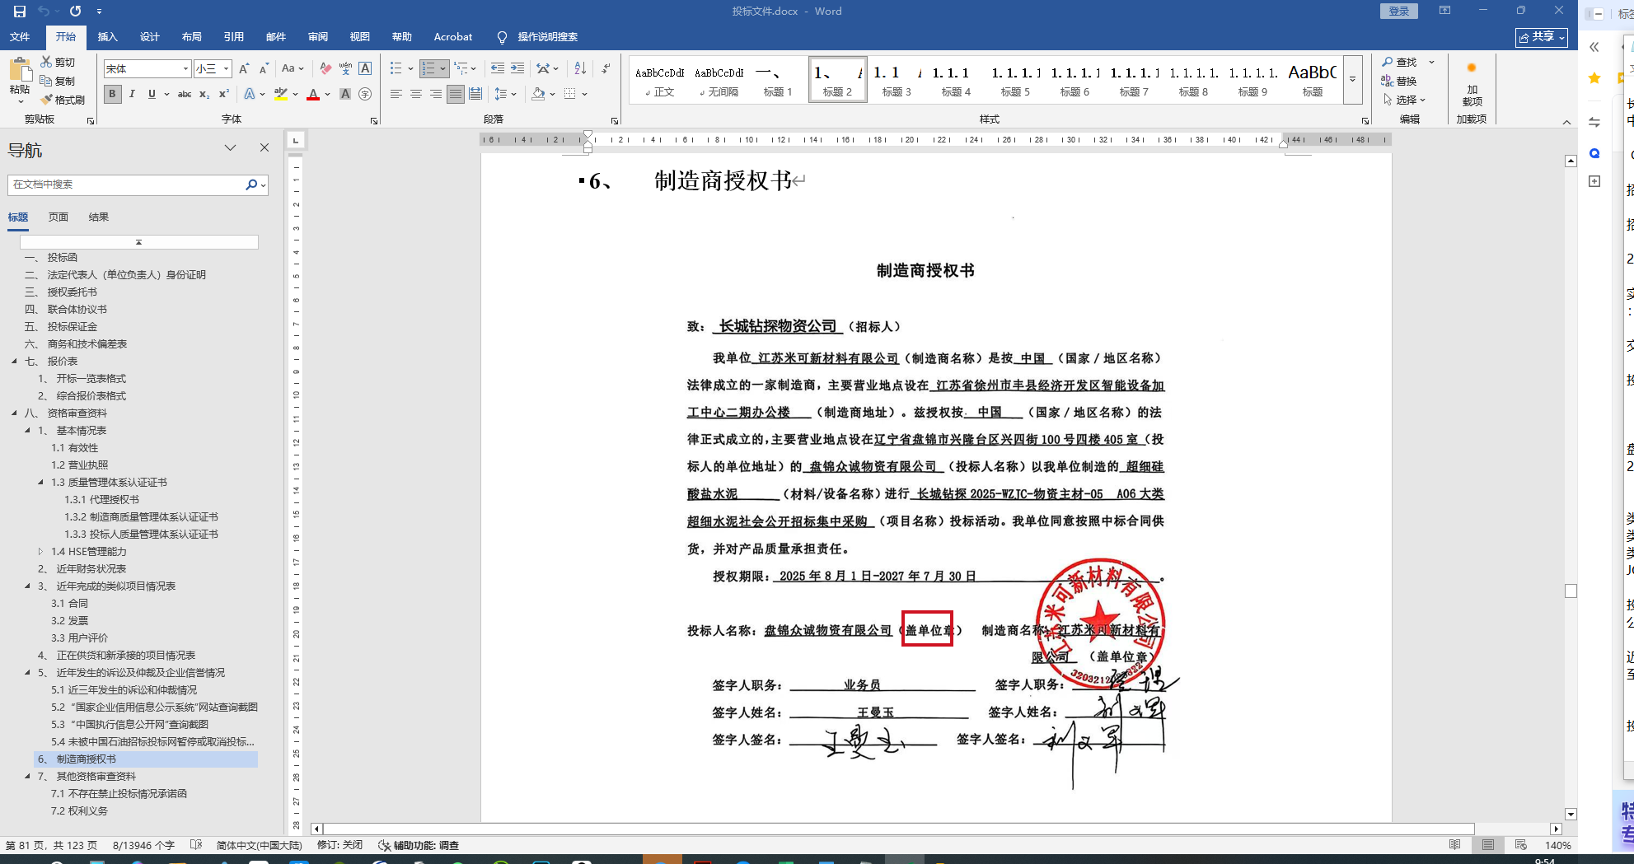Toggle ribbon display options icon in title bar
Screen dimensions: 1634x864
tap(1444, 11)
